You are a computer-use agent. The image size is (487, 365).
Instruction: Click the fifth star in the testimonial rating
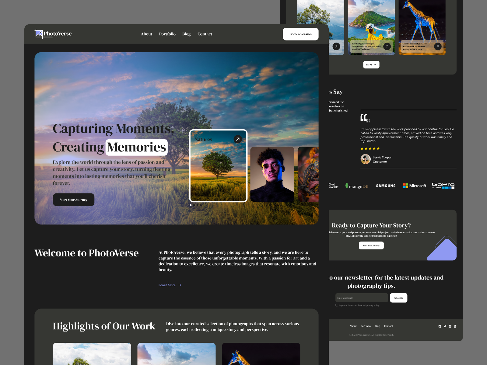click(x=378, y=148)
